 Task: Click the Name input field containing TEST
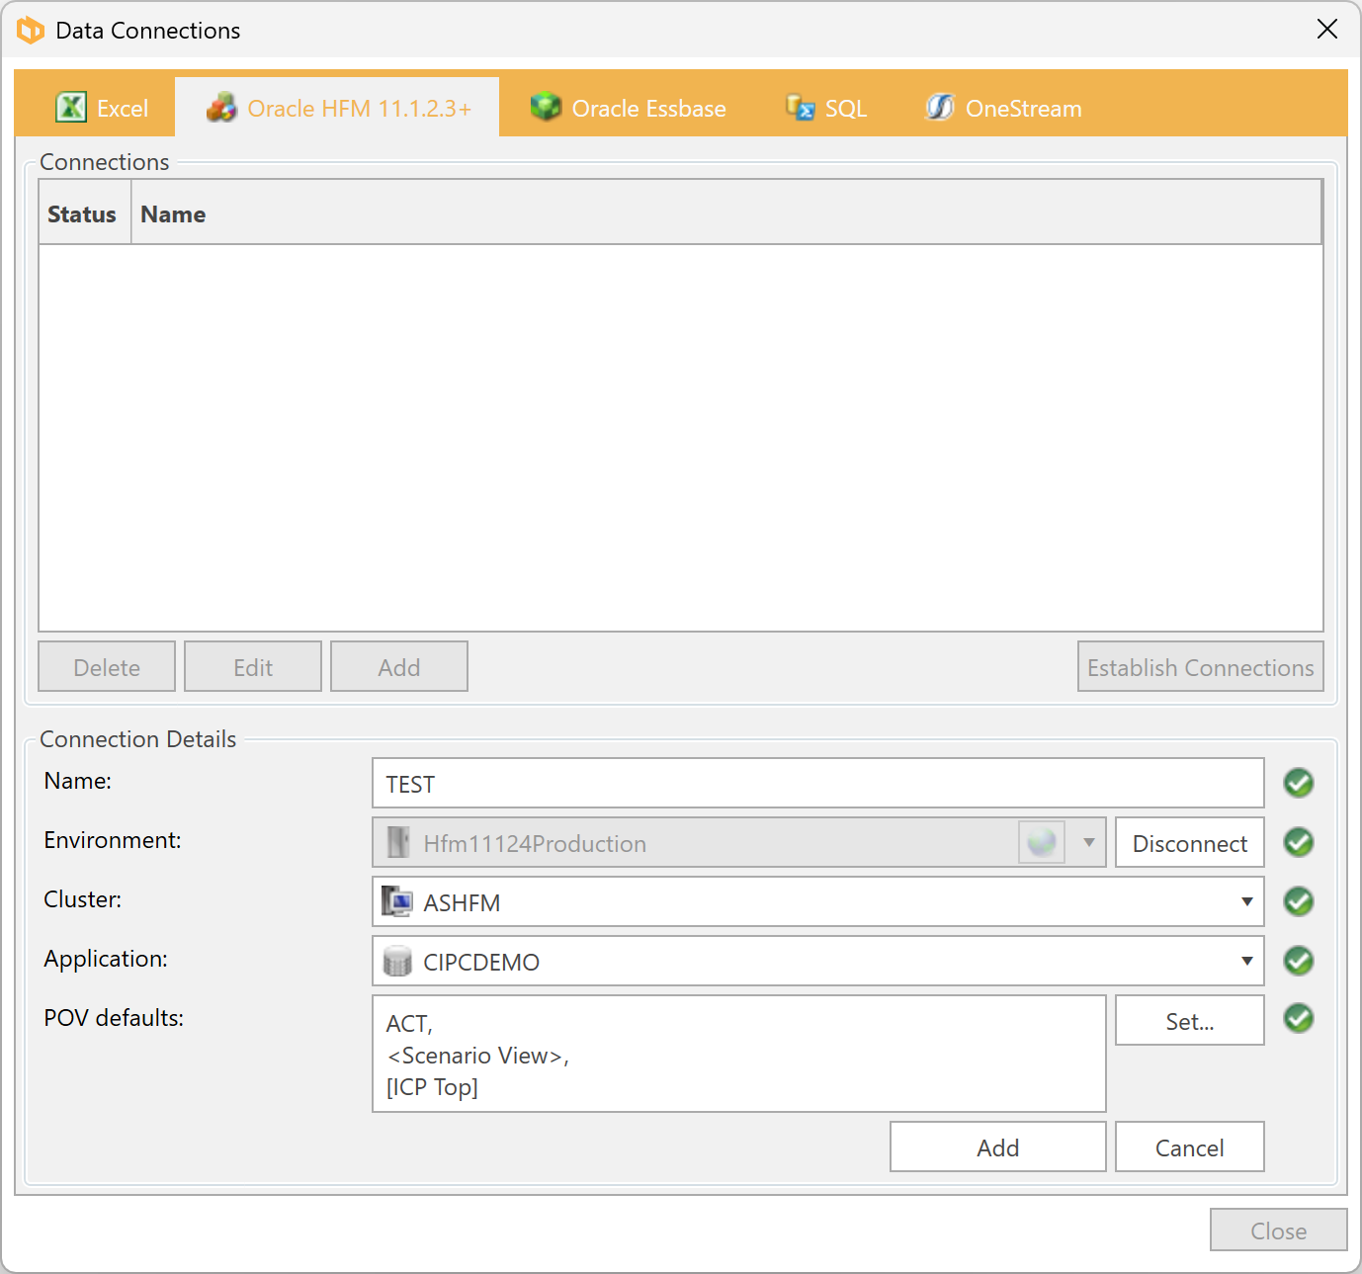(x=818, y=783)
